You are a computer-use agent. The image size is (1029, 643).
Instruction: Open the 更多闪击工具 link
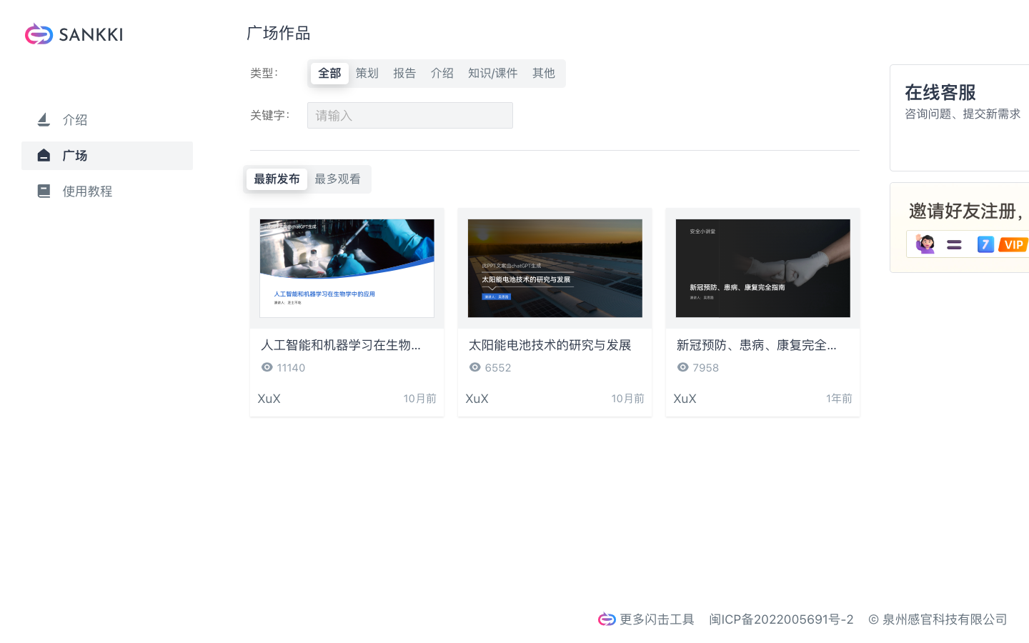[x=655, y=619]
